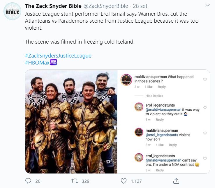Open the @ZackSnyderBible handle
Viewport: 215px width, 188px height.
click(106, 6)
